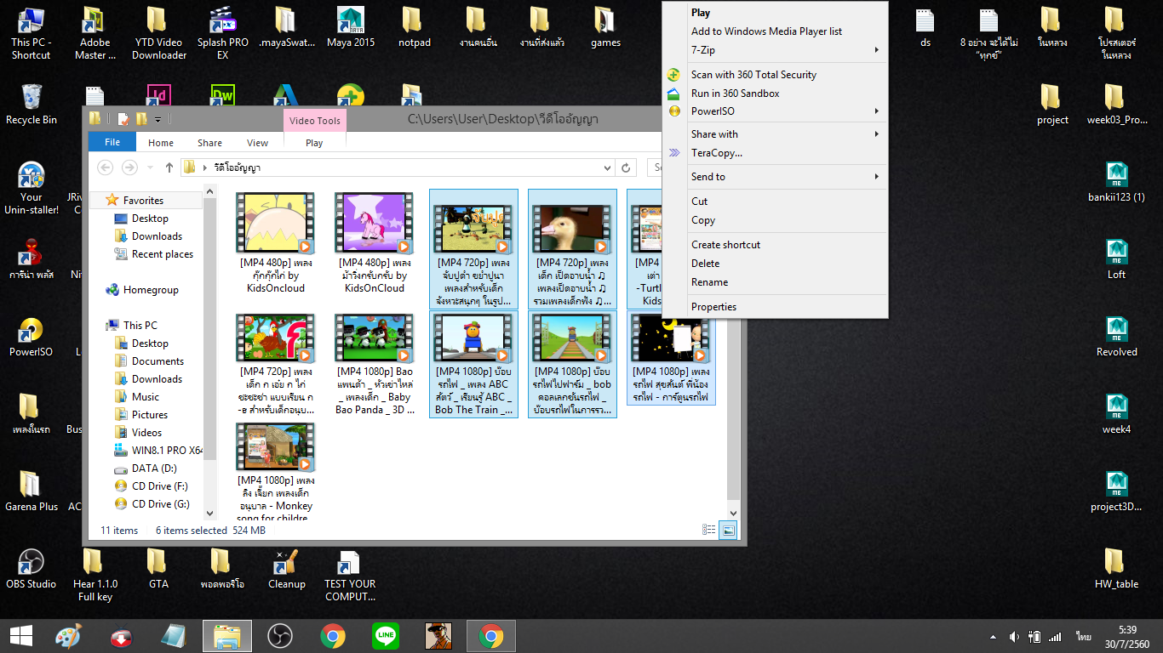Choose Scan with 360 Total Security

click(x=753, y=75)
